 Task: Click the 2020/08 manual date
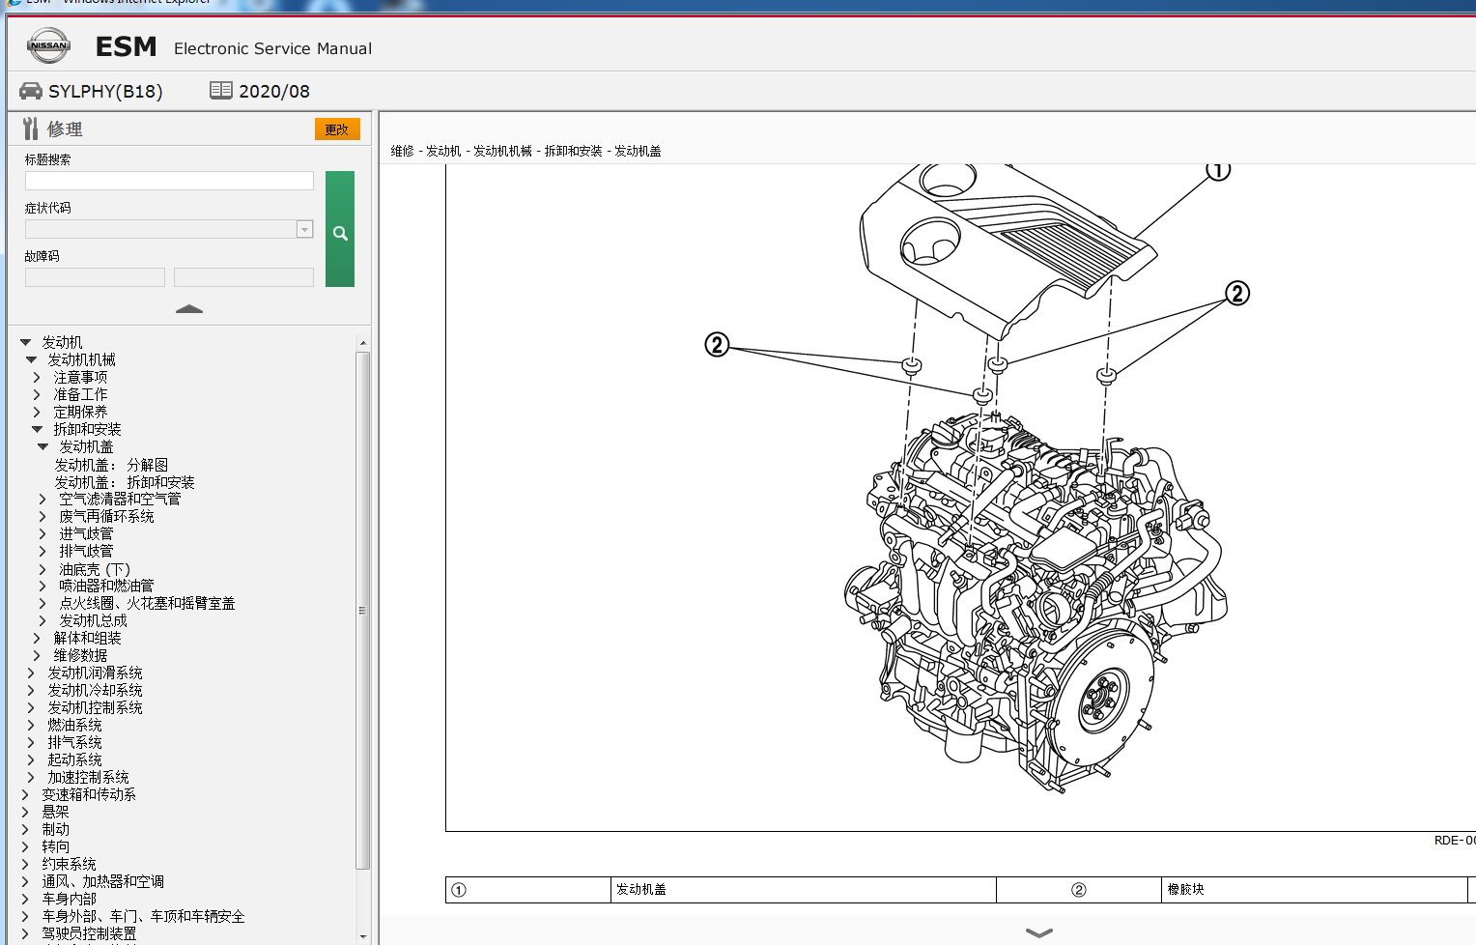(274, 91)
